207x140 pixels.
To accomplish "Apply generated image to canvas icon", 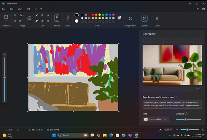I will (199, 89).
